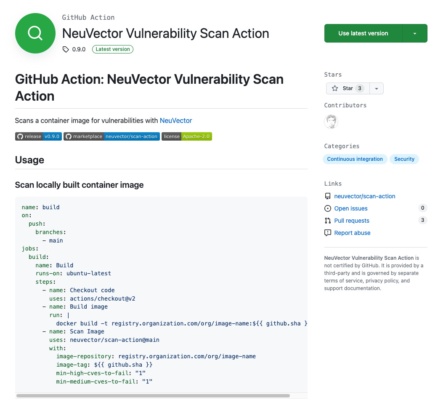
Task: Click the Report abuse speech-bubble icon
Action: pyautogui.click(x=327, y=232)
